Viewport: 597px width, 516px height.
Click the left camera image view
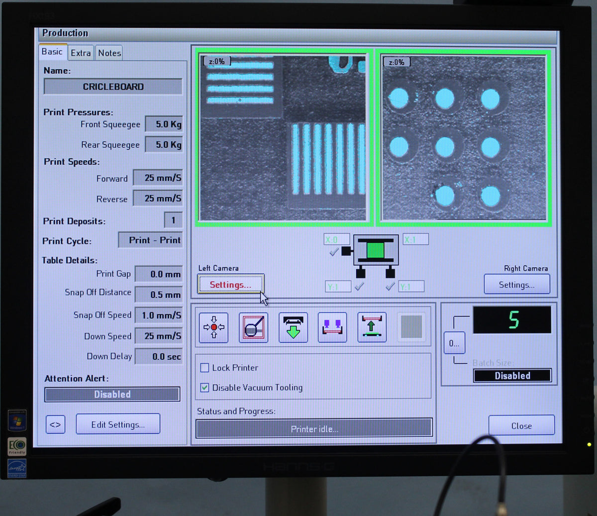[x=283, y=138]
